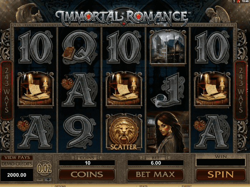Switch to Expert mode
Viewport: 250px width, 187px height.
point(187,186)
